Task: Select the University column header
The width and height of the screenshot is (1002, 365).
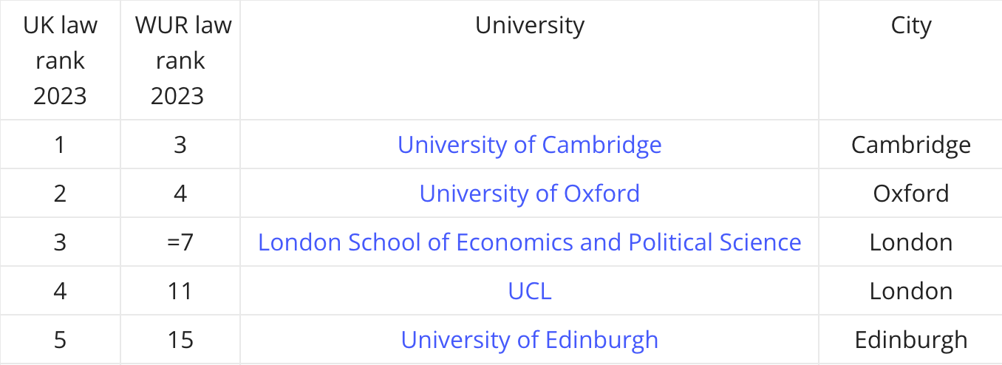Action: [529, 25]
